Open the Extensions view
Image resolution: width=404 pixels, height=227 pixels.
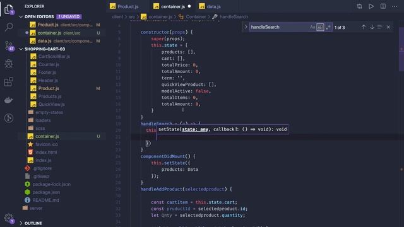9,82
